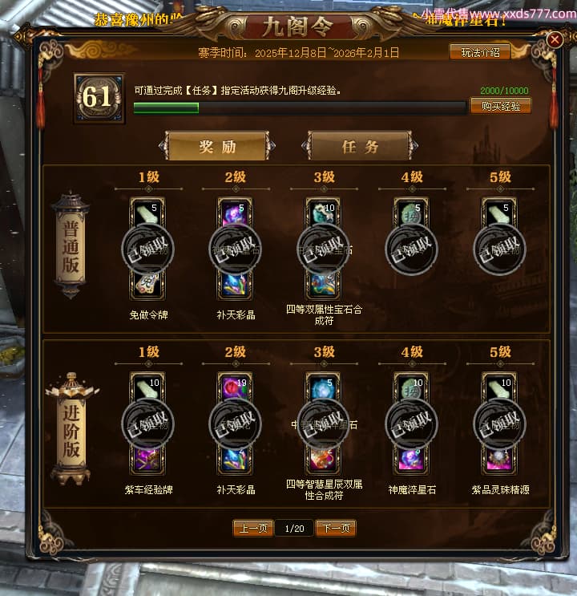Click 普通版 level 4 top reward icon
This screenshot has height=596, width=577.
(x=411, y=213)
